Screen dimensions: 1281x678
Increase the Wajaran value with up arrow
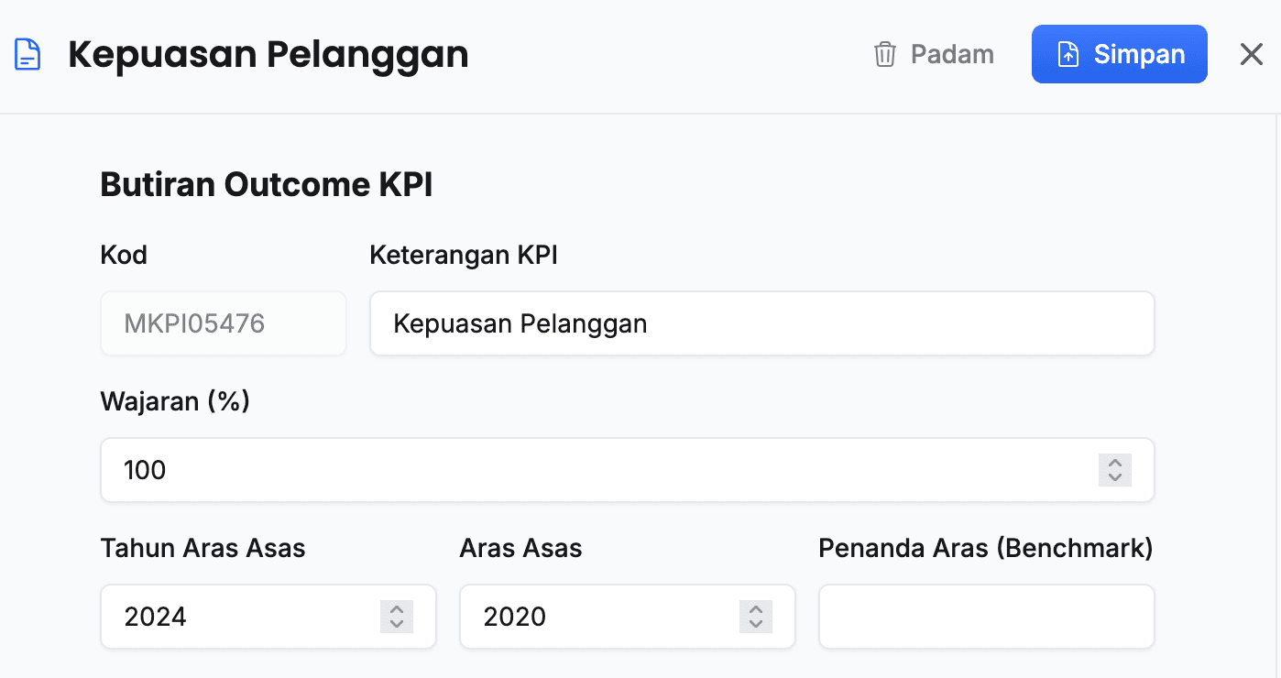pos(1115,463)
